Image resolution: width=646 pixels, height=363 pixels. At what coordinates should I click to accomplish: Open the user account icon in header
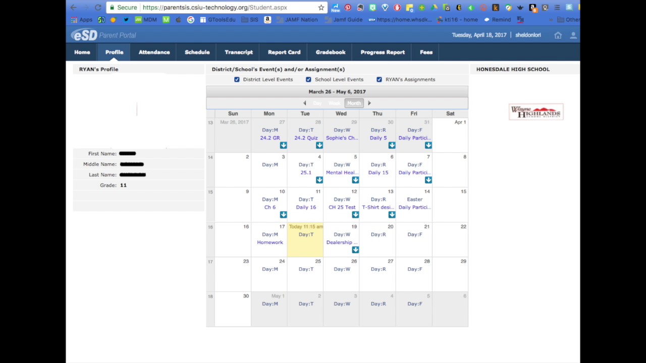click(x=573, y=35)
